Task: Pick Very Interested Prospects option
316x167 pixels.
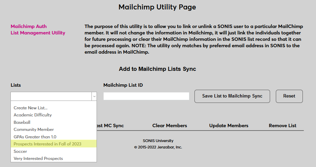Action: pos(54,159)
